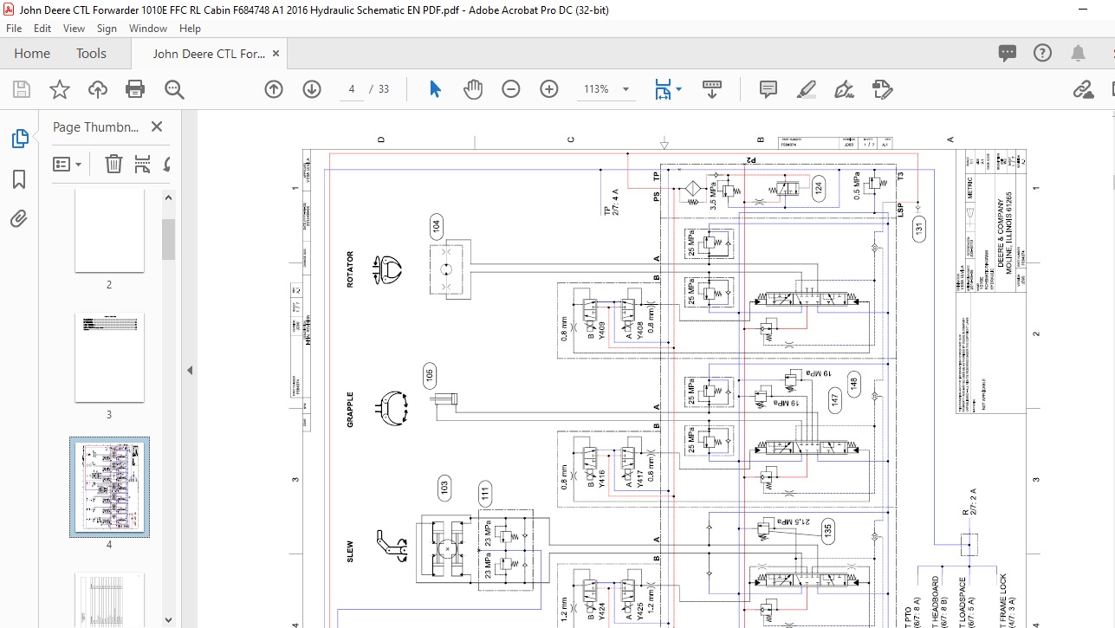The image size is (1115, 628).
Task: Close the Page Thumbnails panel
Action: (157, 126)
